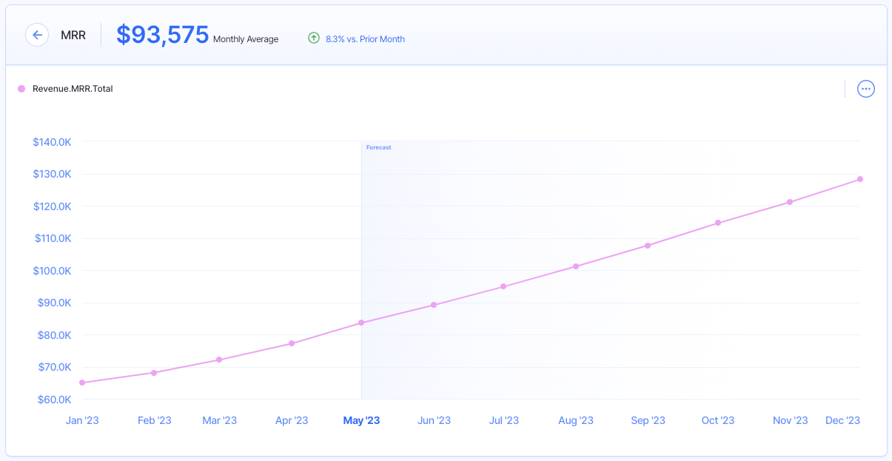Image resolution: width=892 pixels, height=461 pixels.
Task: Select the Dec '23 data point on the line
Action: click(x=859, y=178)
